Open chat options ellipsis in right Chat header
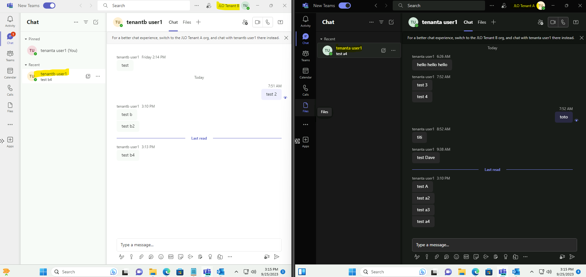 [371, 22]
